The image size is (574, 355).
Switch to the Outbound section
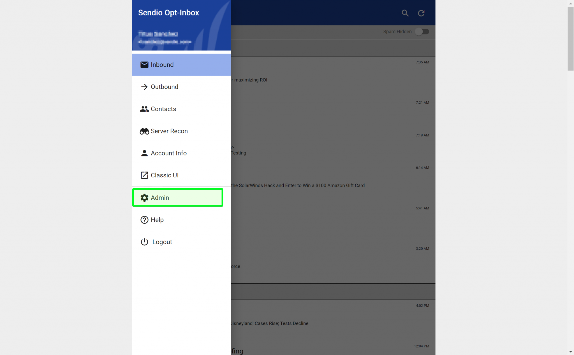[164, 87]
